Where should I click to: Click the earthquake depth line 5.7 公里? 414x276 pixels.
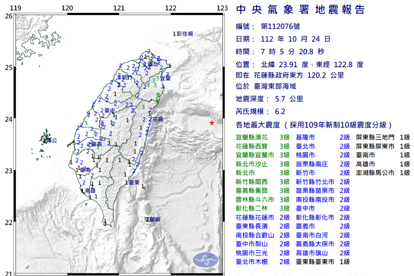tap(269, 99)
